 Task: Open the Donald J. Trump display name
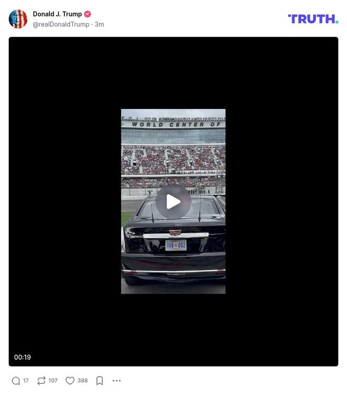57,14
